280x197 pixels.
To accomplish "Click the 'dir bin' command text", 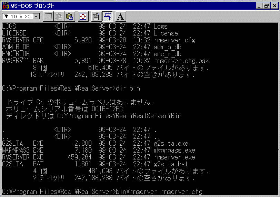I will (128, 89).
